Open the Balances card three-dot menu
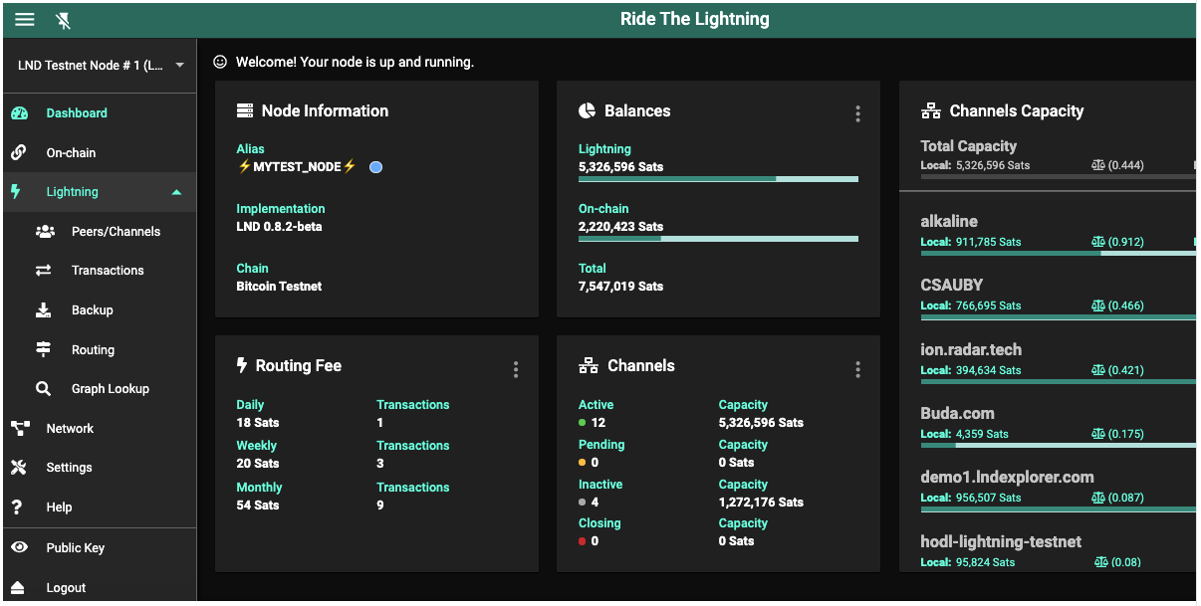 tap(857, 114)
